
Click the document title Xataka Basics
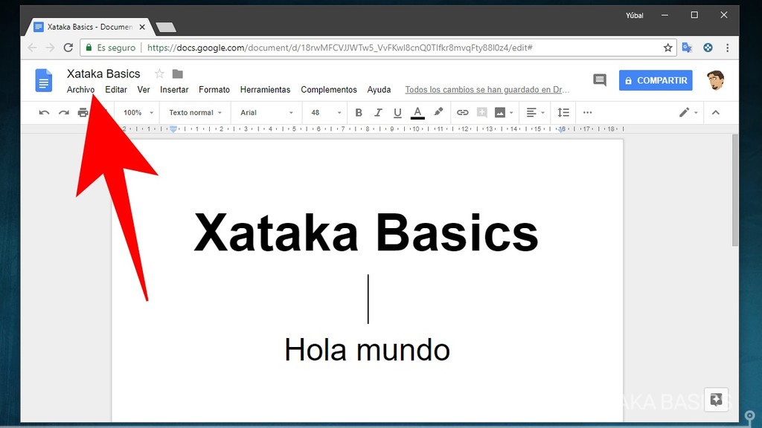[103, 74]
